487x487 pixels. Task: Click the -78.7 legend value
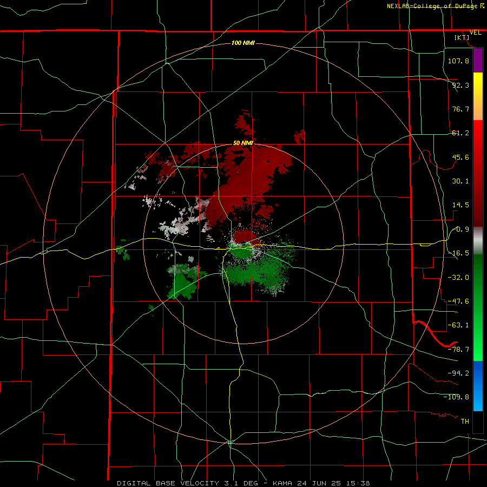coord(458,350)
